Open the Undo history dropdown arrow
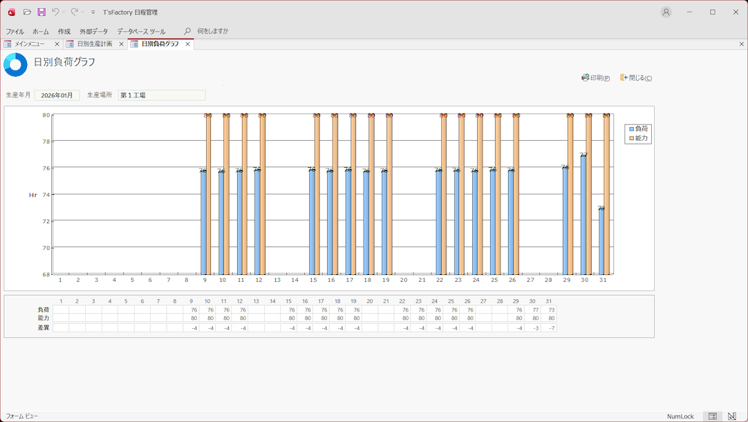 pyautogui.click(x=64, y=12)
